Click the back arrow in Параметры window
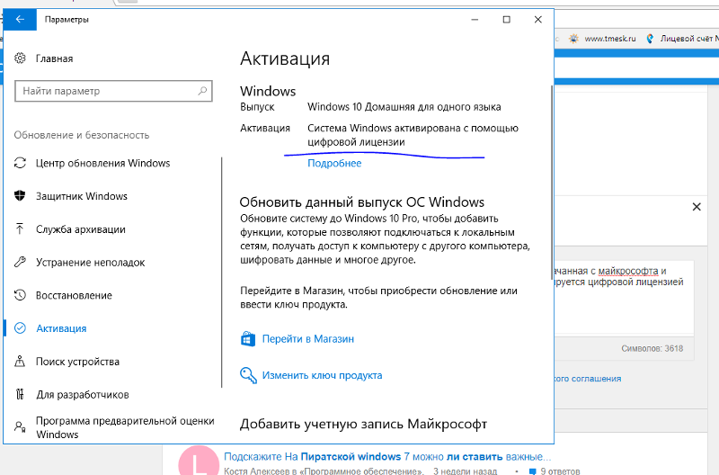This screenshot has height=475, width=719. click(x=21, y=19)
